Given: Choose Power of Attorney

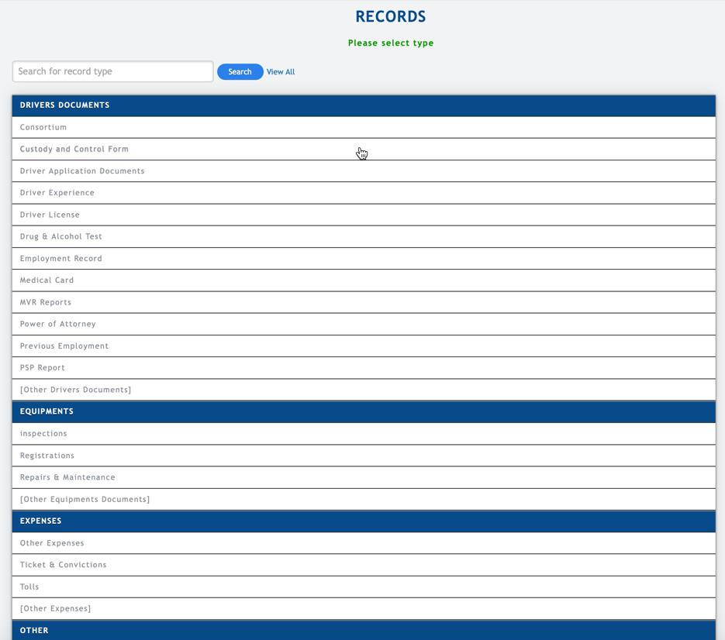Looking at the screenshot, I should click(x=58, y=324).
